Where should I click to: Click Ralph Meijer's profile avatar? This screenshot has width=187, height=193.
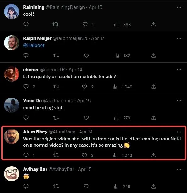point(12,43)
